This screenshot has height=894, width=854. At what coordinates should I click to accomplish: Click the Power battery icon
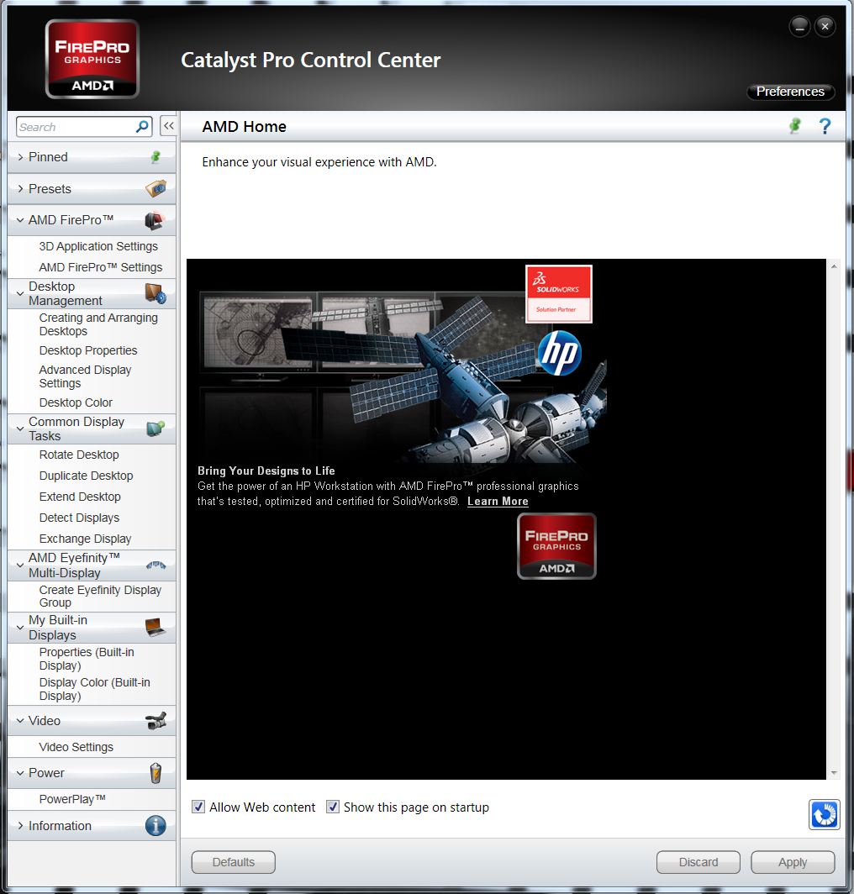156,773
